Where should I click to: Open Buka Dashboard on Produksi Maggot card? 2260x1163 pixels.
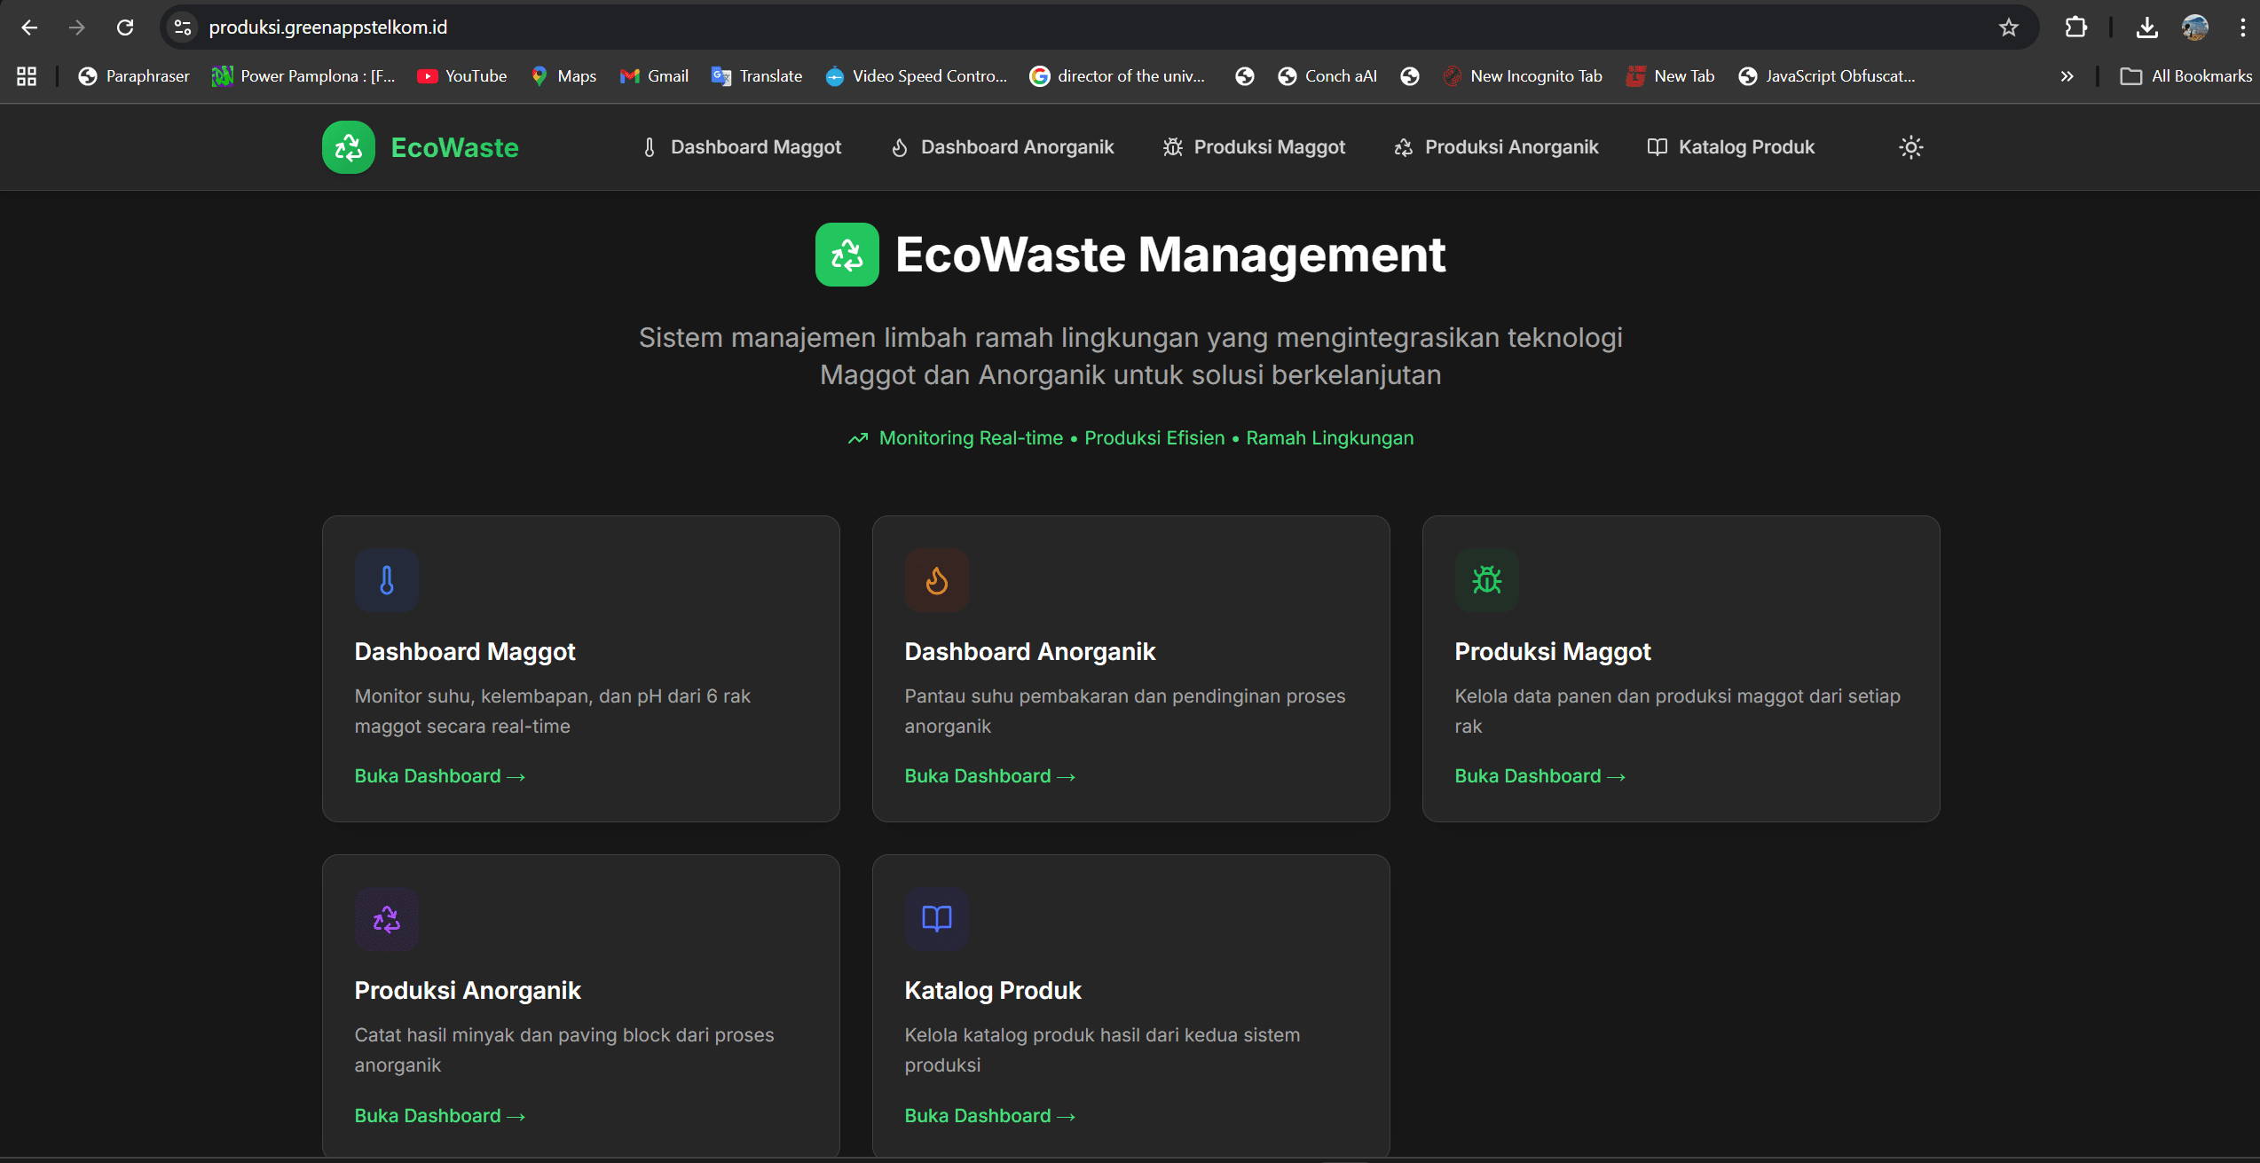(1539, 775)
